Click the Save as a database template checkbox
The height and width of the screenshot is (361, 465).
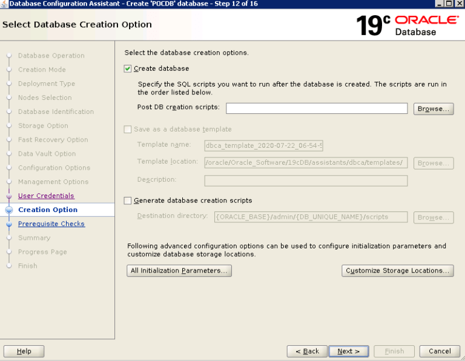[x=128, y=130]
